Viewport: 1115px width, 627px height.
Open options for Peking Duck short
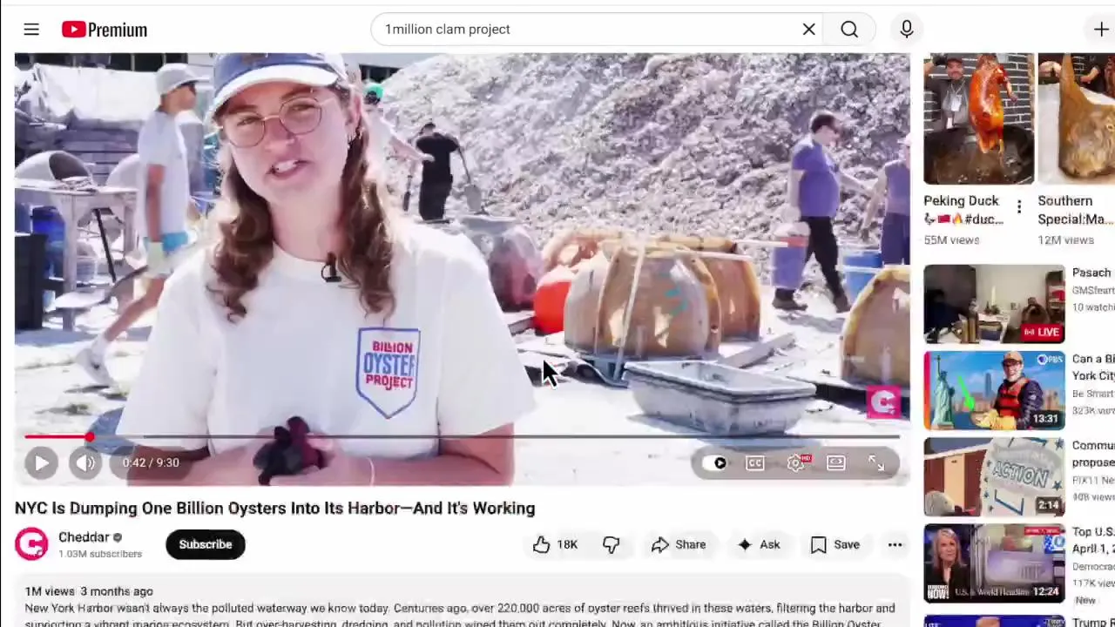pyautogui.click(x=1018, y=206)
